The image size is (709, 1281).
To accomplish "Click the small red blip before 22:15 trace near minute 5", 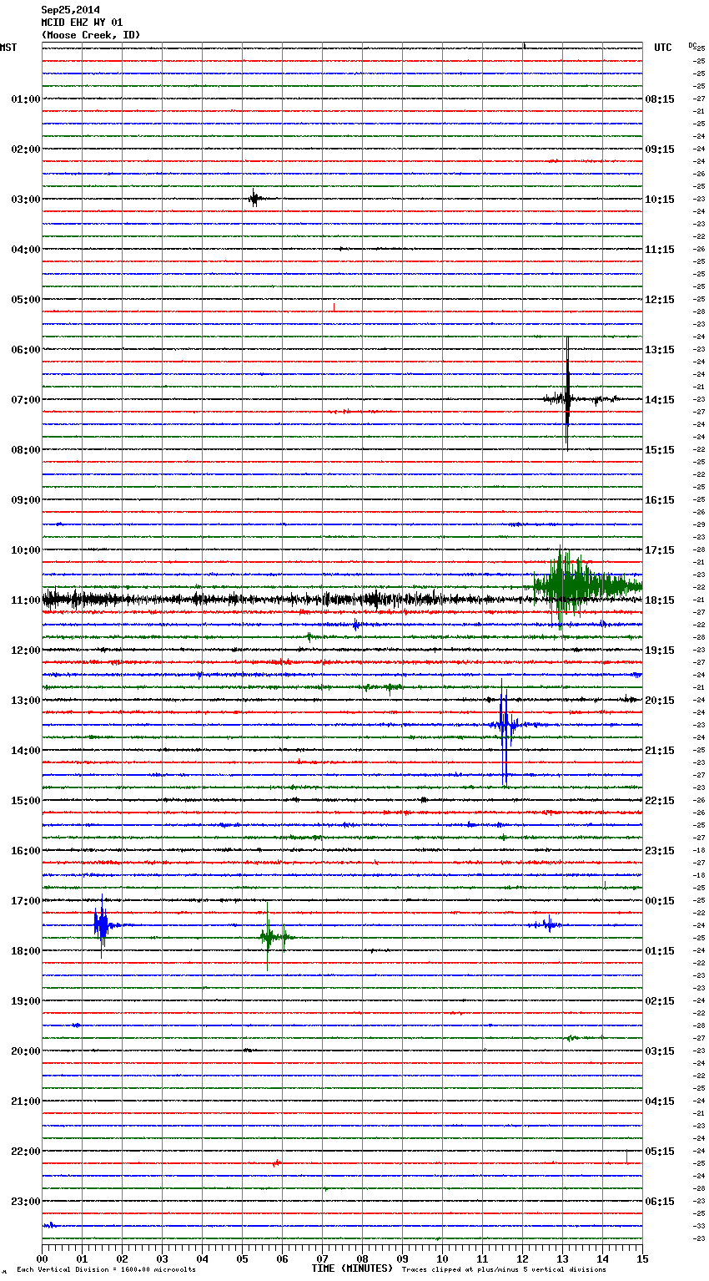I will pos(276,1162).
